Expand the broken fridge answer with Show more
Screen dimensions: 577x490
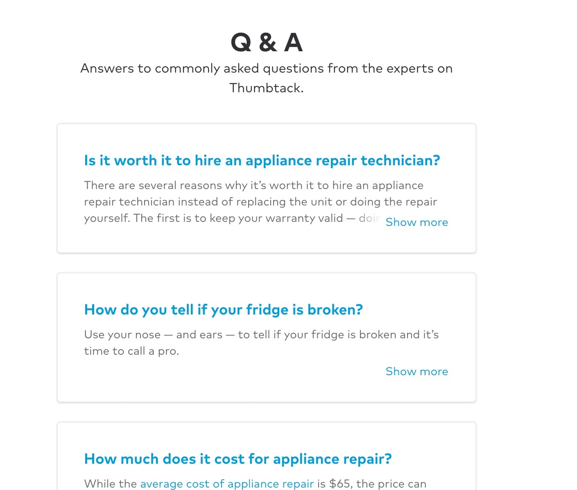tap(416, 371)
